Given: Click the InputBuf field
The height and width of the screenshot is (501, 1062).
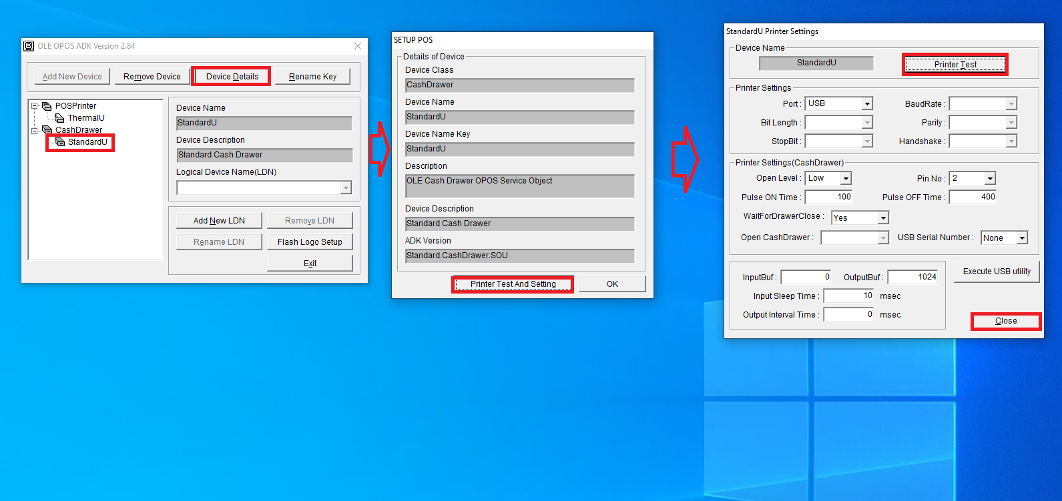Looking at the screenshot, I should pyautogui.click(x=806, y=277).
